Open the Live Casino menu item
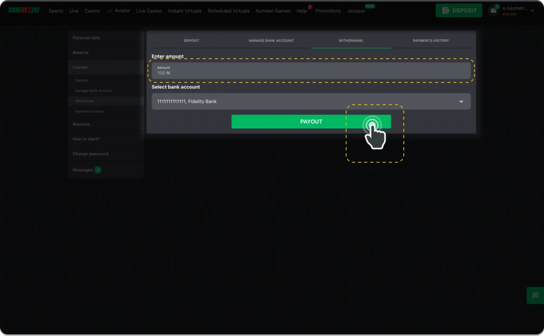The width and height of the screenshot is (544, 336). coord(149,11)
